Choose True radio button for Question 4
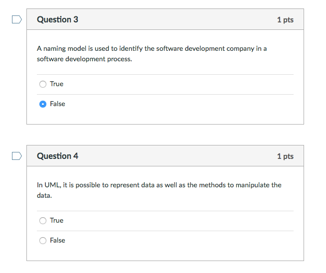This screenshot has width=326, height=273. [43, 221]
